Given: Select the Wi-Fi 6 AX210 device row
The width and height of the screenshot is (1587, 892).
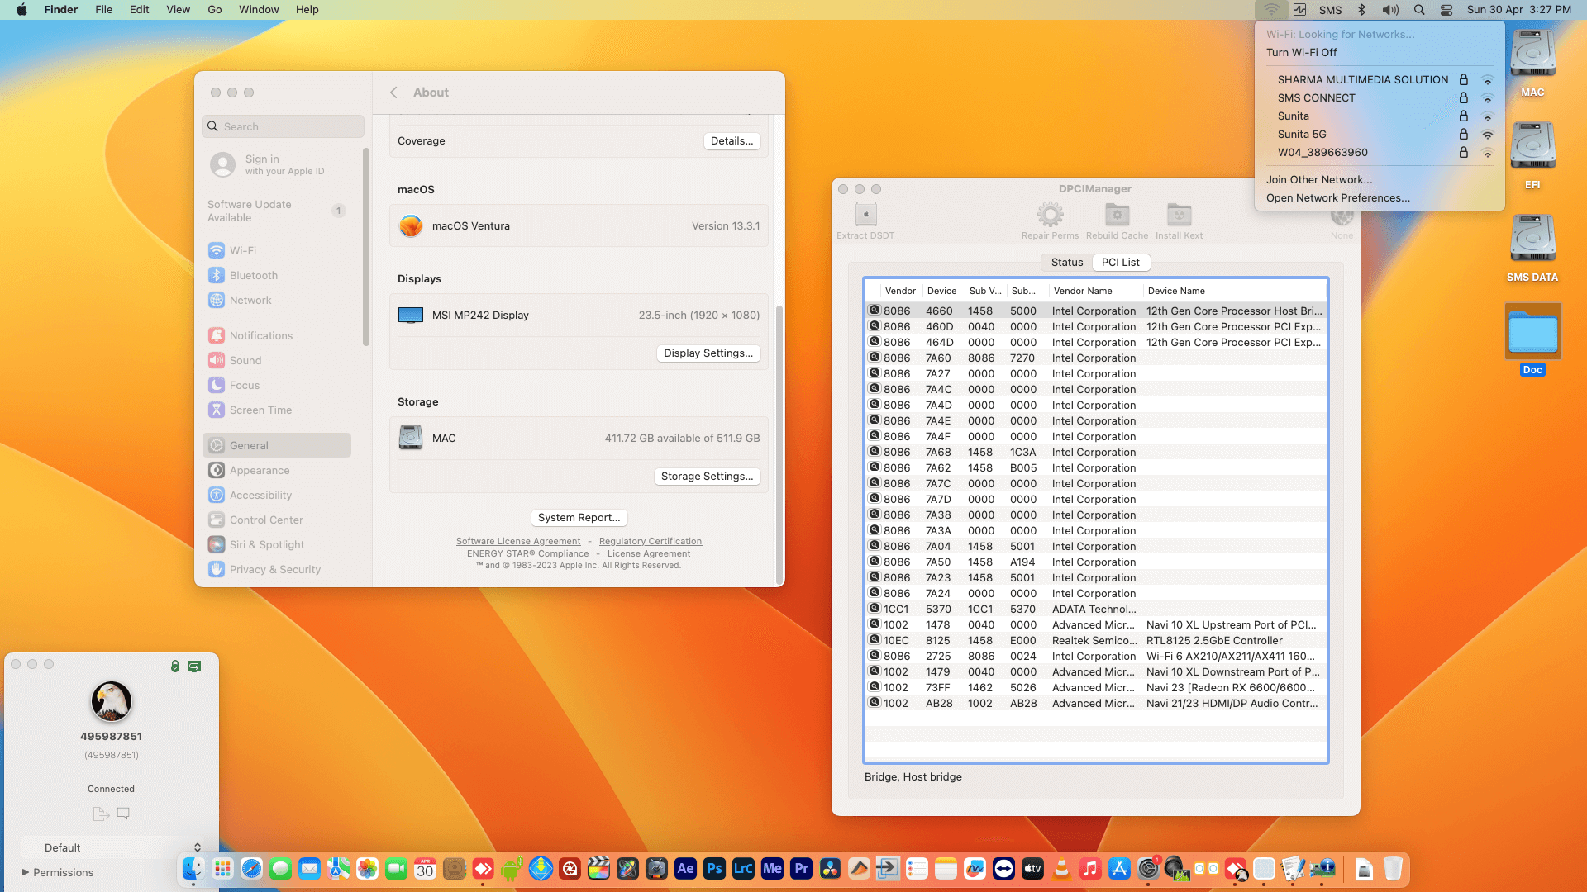Looking at the screenshot, I should [1096, 657].
